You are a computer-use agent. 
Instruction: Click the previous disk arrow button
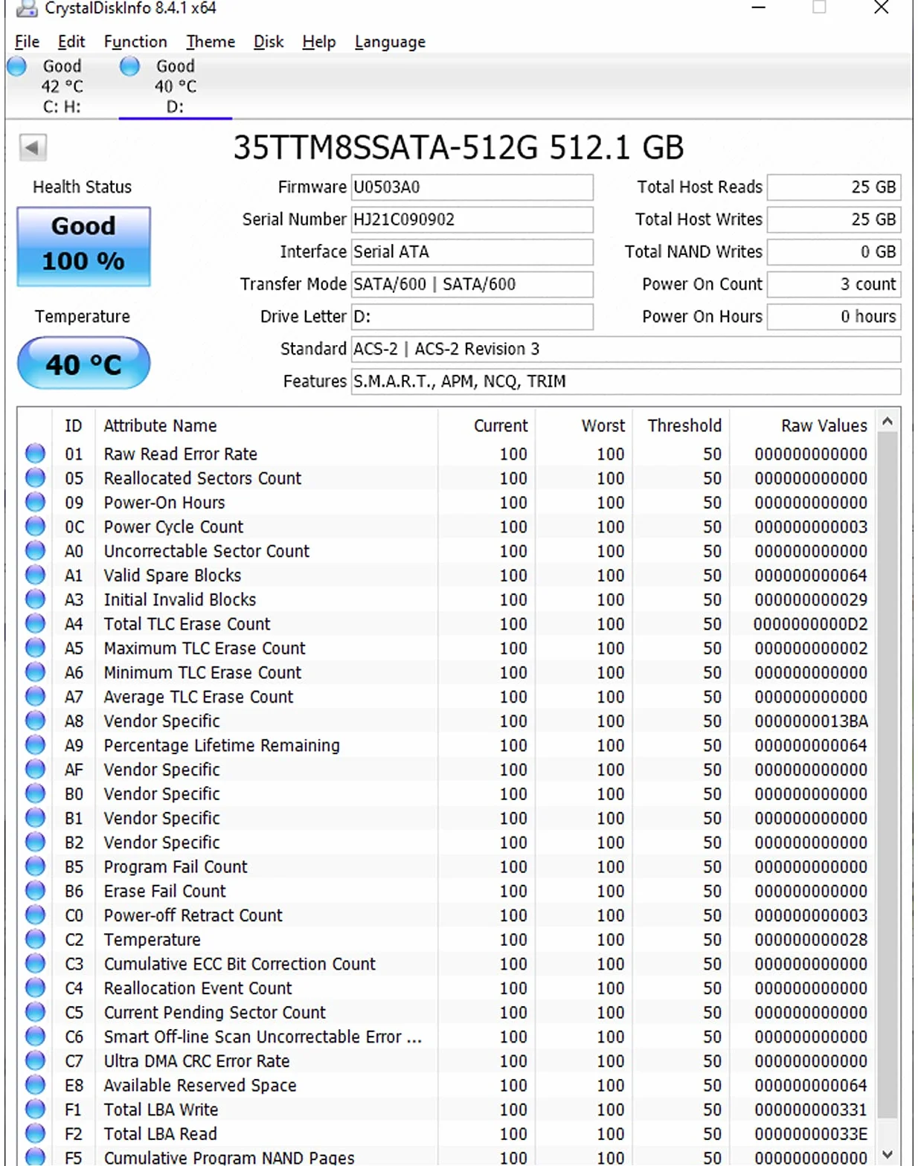pos(33,147)
